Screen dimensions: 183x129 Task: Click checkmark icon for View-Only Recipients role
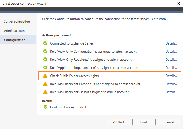click(x=45, y=59)
